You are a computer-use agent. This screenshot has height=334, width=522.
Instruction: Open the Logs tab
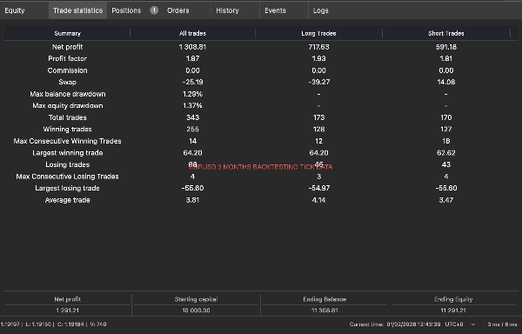tap(320, 10)
